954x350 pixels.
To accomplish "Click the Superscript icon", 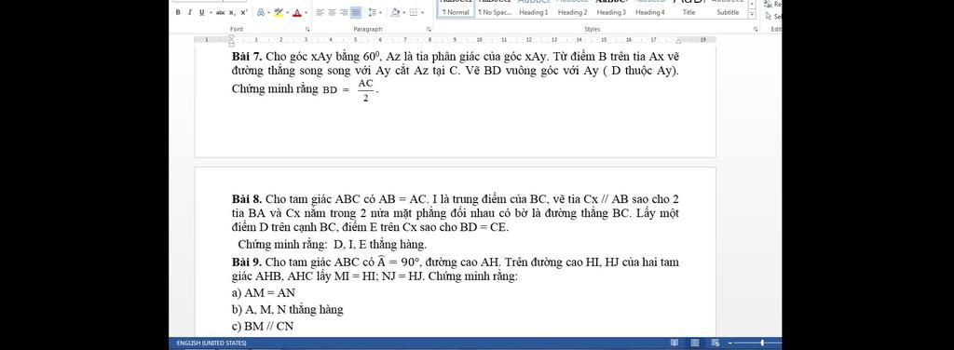I will point(243,12).
